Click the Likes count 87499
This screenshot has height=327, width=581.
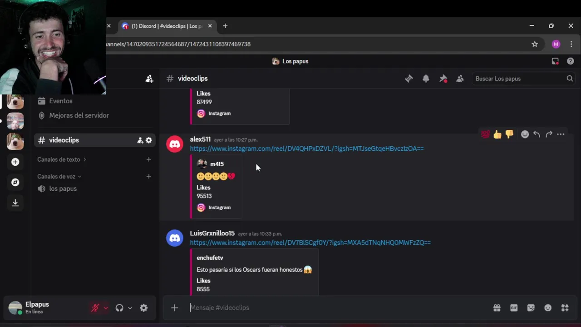click(x=204, y=102)
